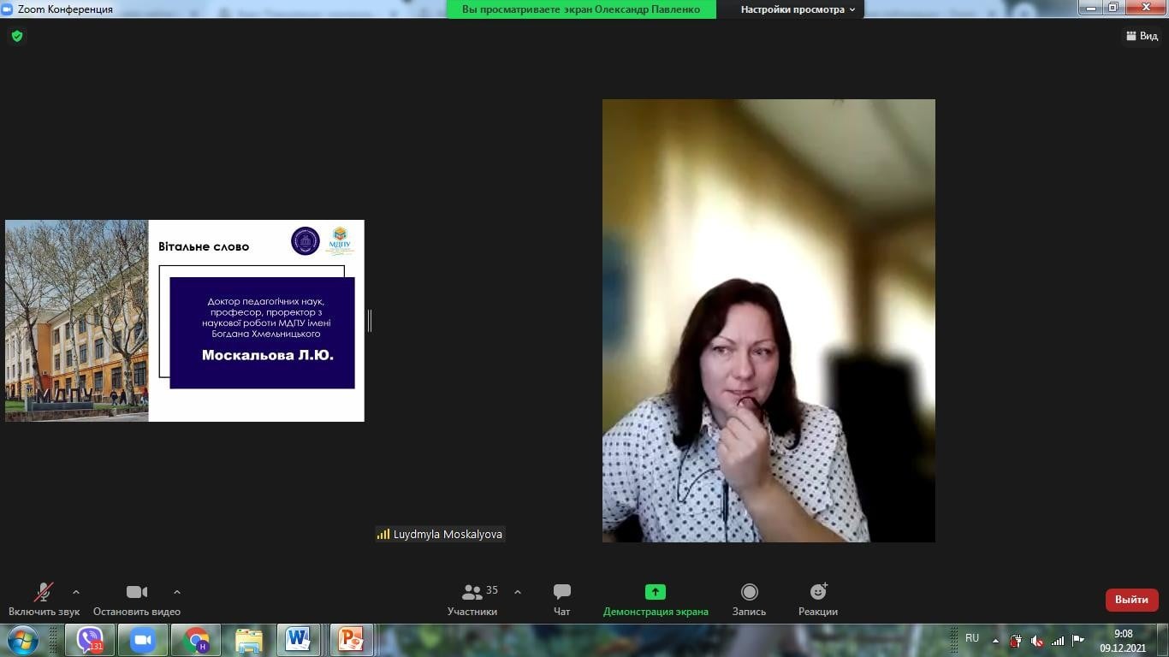Click the red Выйти leave button
Viewport: 1169px width, 657px height.
pyautogui.click(x=1131, y=600)
